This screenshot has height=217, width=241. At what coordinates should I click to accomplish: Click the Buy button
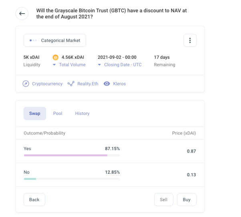(x=187, y=200)
